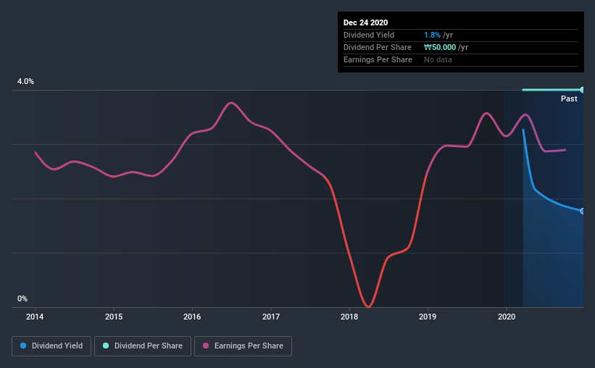This screenshot has height=368, width=595.
Task: Click the 'Dec 24 2020' tooltip date
Action: 365,22
